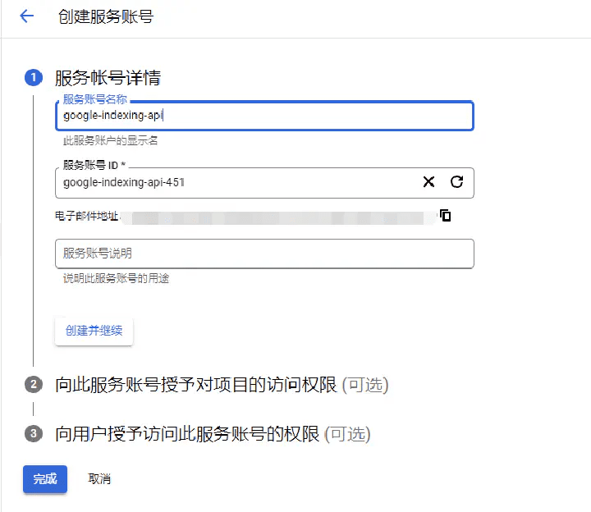Screen dimensions: 591x512
Task: Expand 向此服务账号授予对项目的访问权限 step
Action: click(196, 385)
